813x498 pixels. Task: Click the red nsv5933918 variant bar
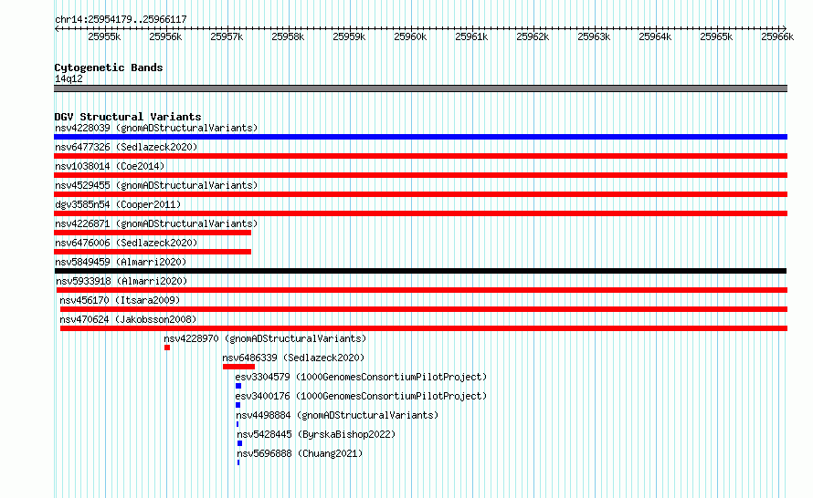click(422, 290)
